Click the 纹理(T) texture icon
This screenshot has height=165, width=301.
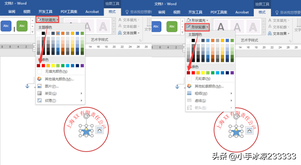point(39,100)
